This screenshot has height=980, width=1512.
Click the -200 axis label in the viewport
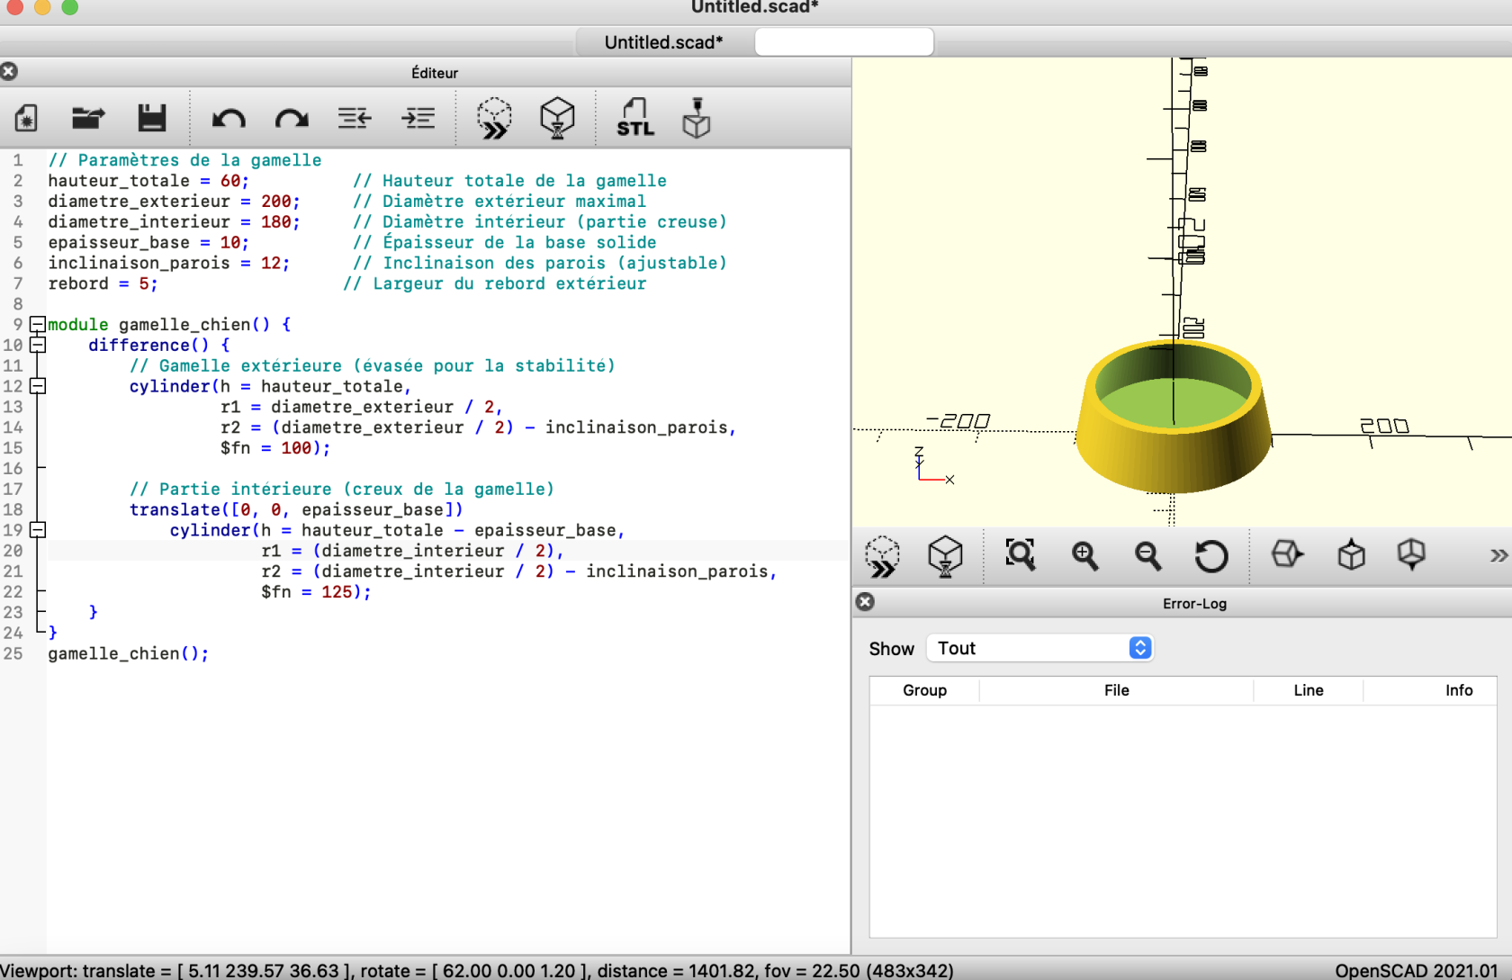point(958,420)
